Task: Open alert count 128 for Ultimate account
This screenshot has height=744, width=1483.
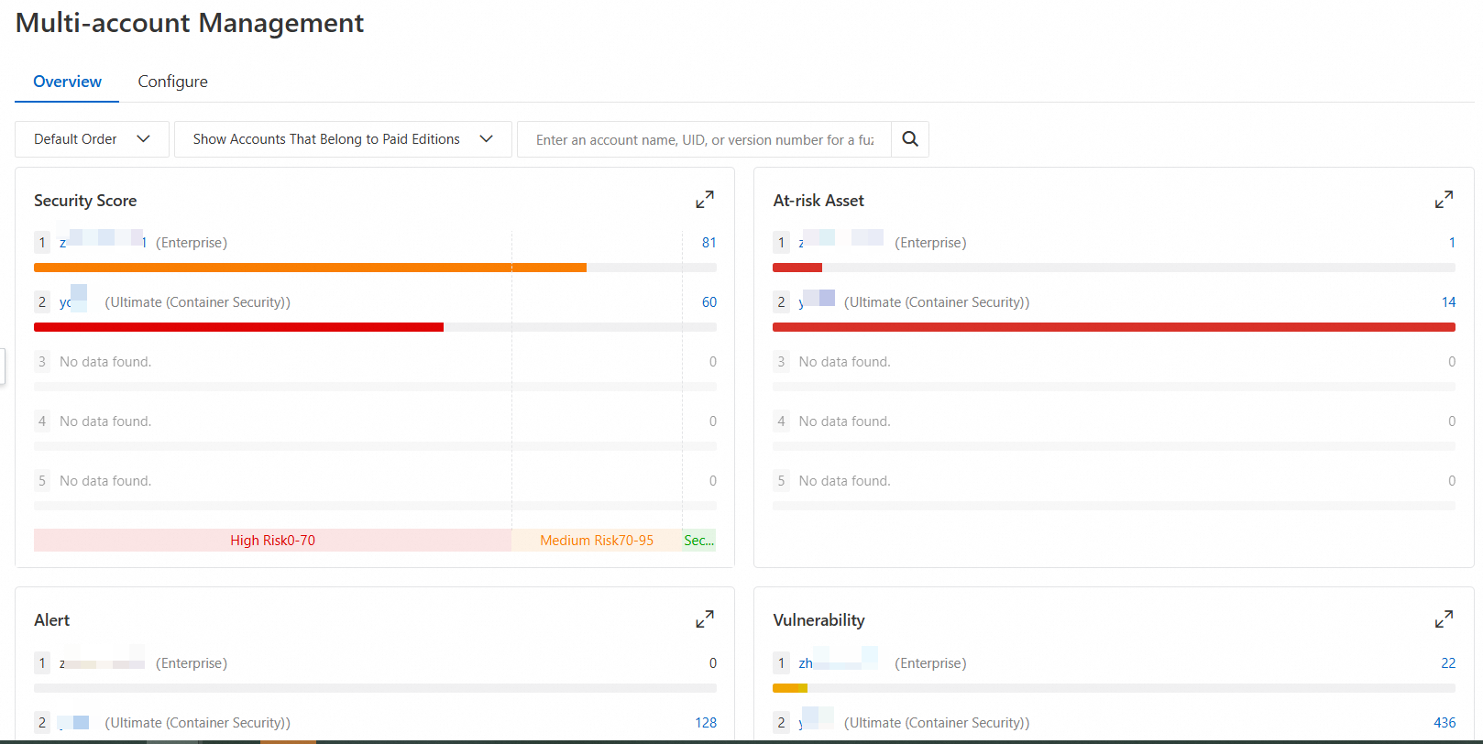Action: [x=706, y=723]
